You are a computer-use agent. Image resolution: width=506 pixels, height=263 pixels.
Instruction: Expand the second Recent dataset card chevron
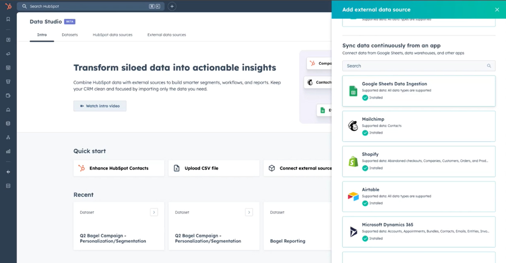pos(249,212)
